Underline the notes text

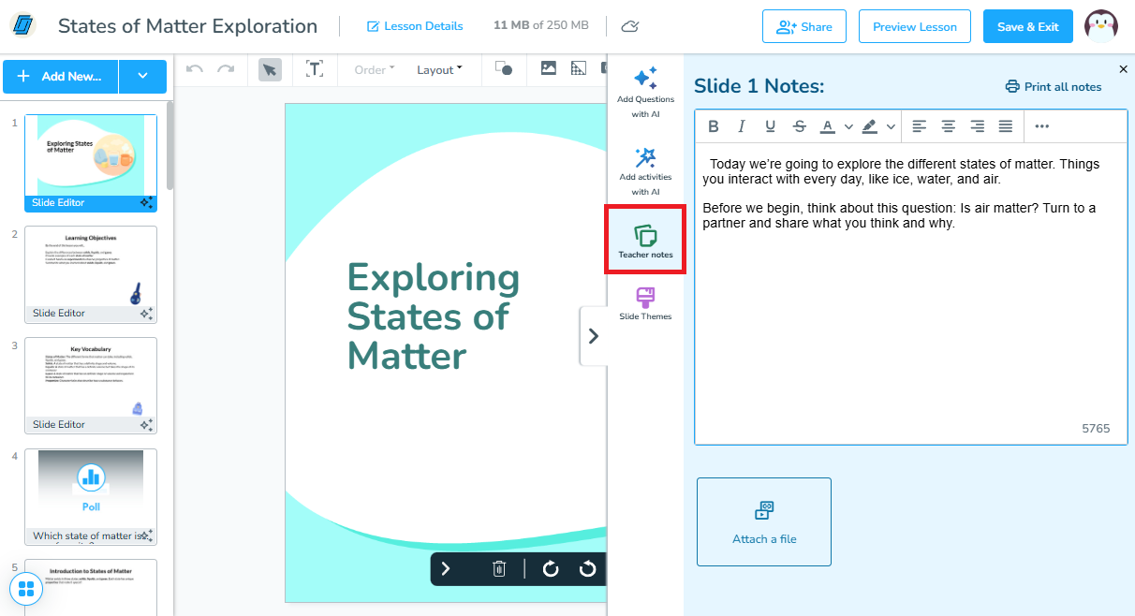click(x=771, y=126)
